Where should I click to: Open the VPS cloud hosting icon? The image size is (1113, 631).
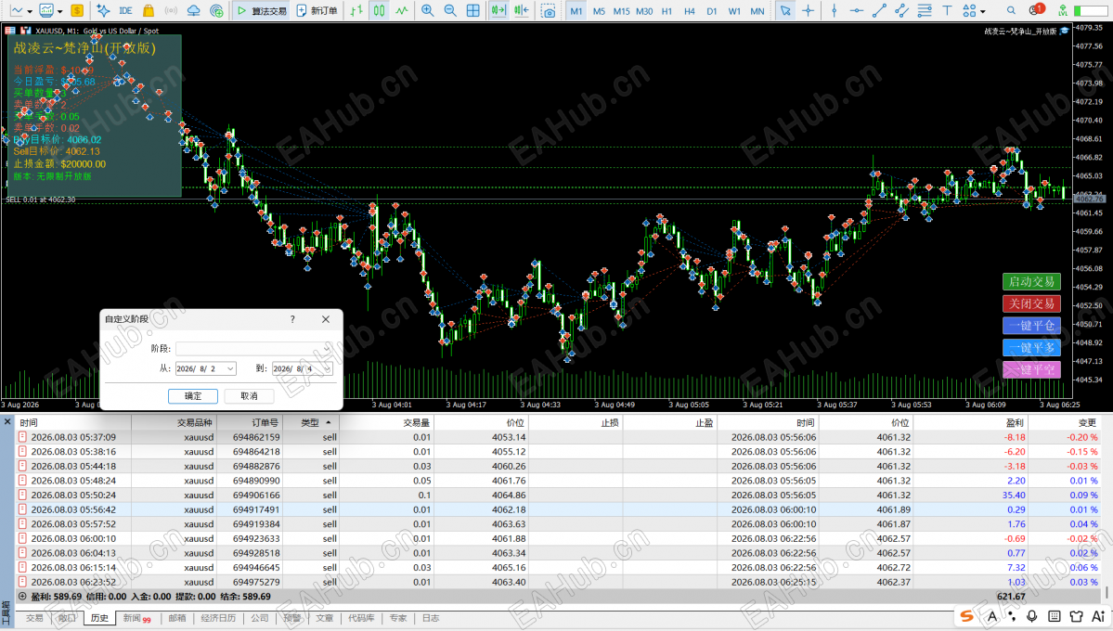(194, 10)
